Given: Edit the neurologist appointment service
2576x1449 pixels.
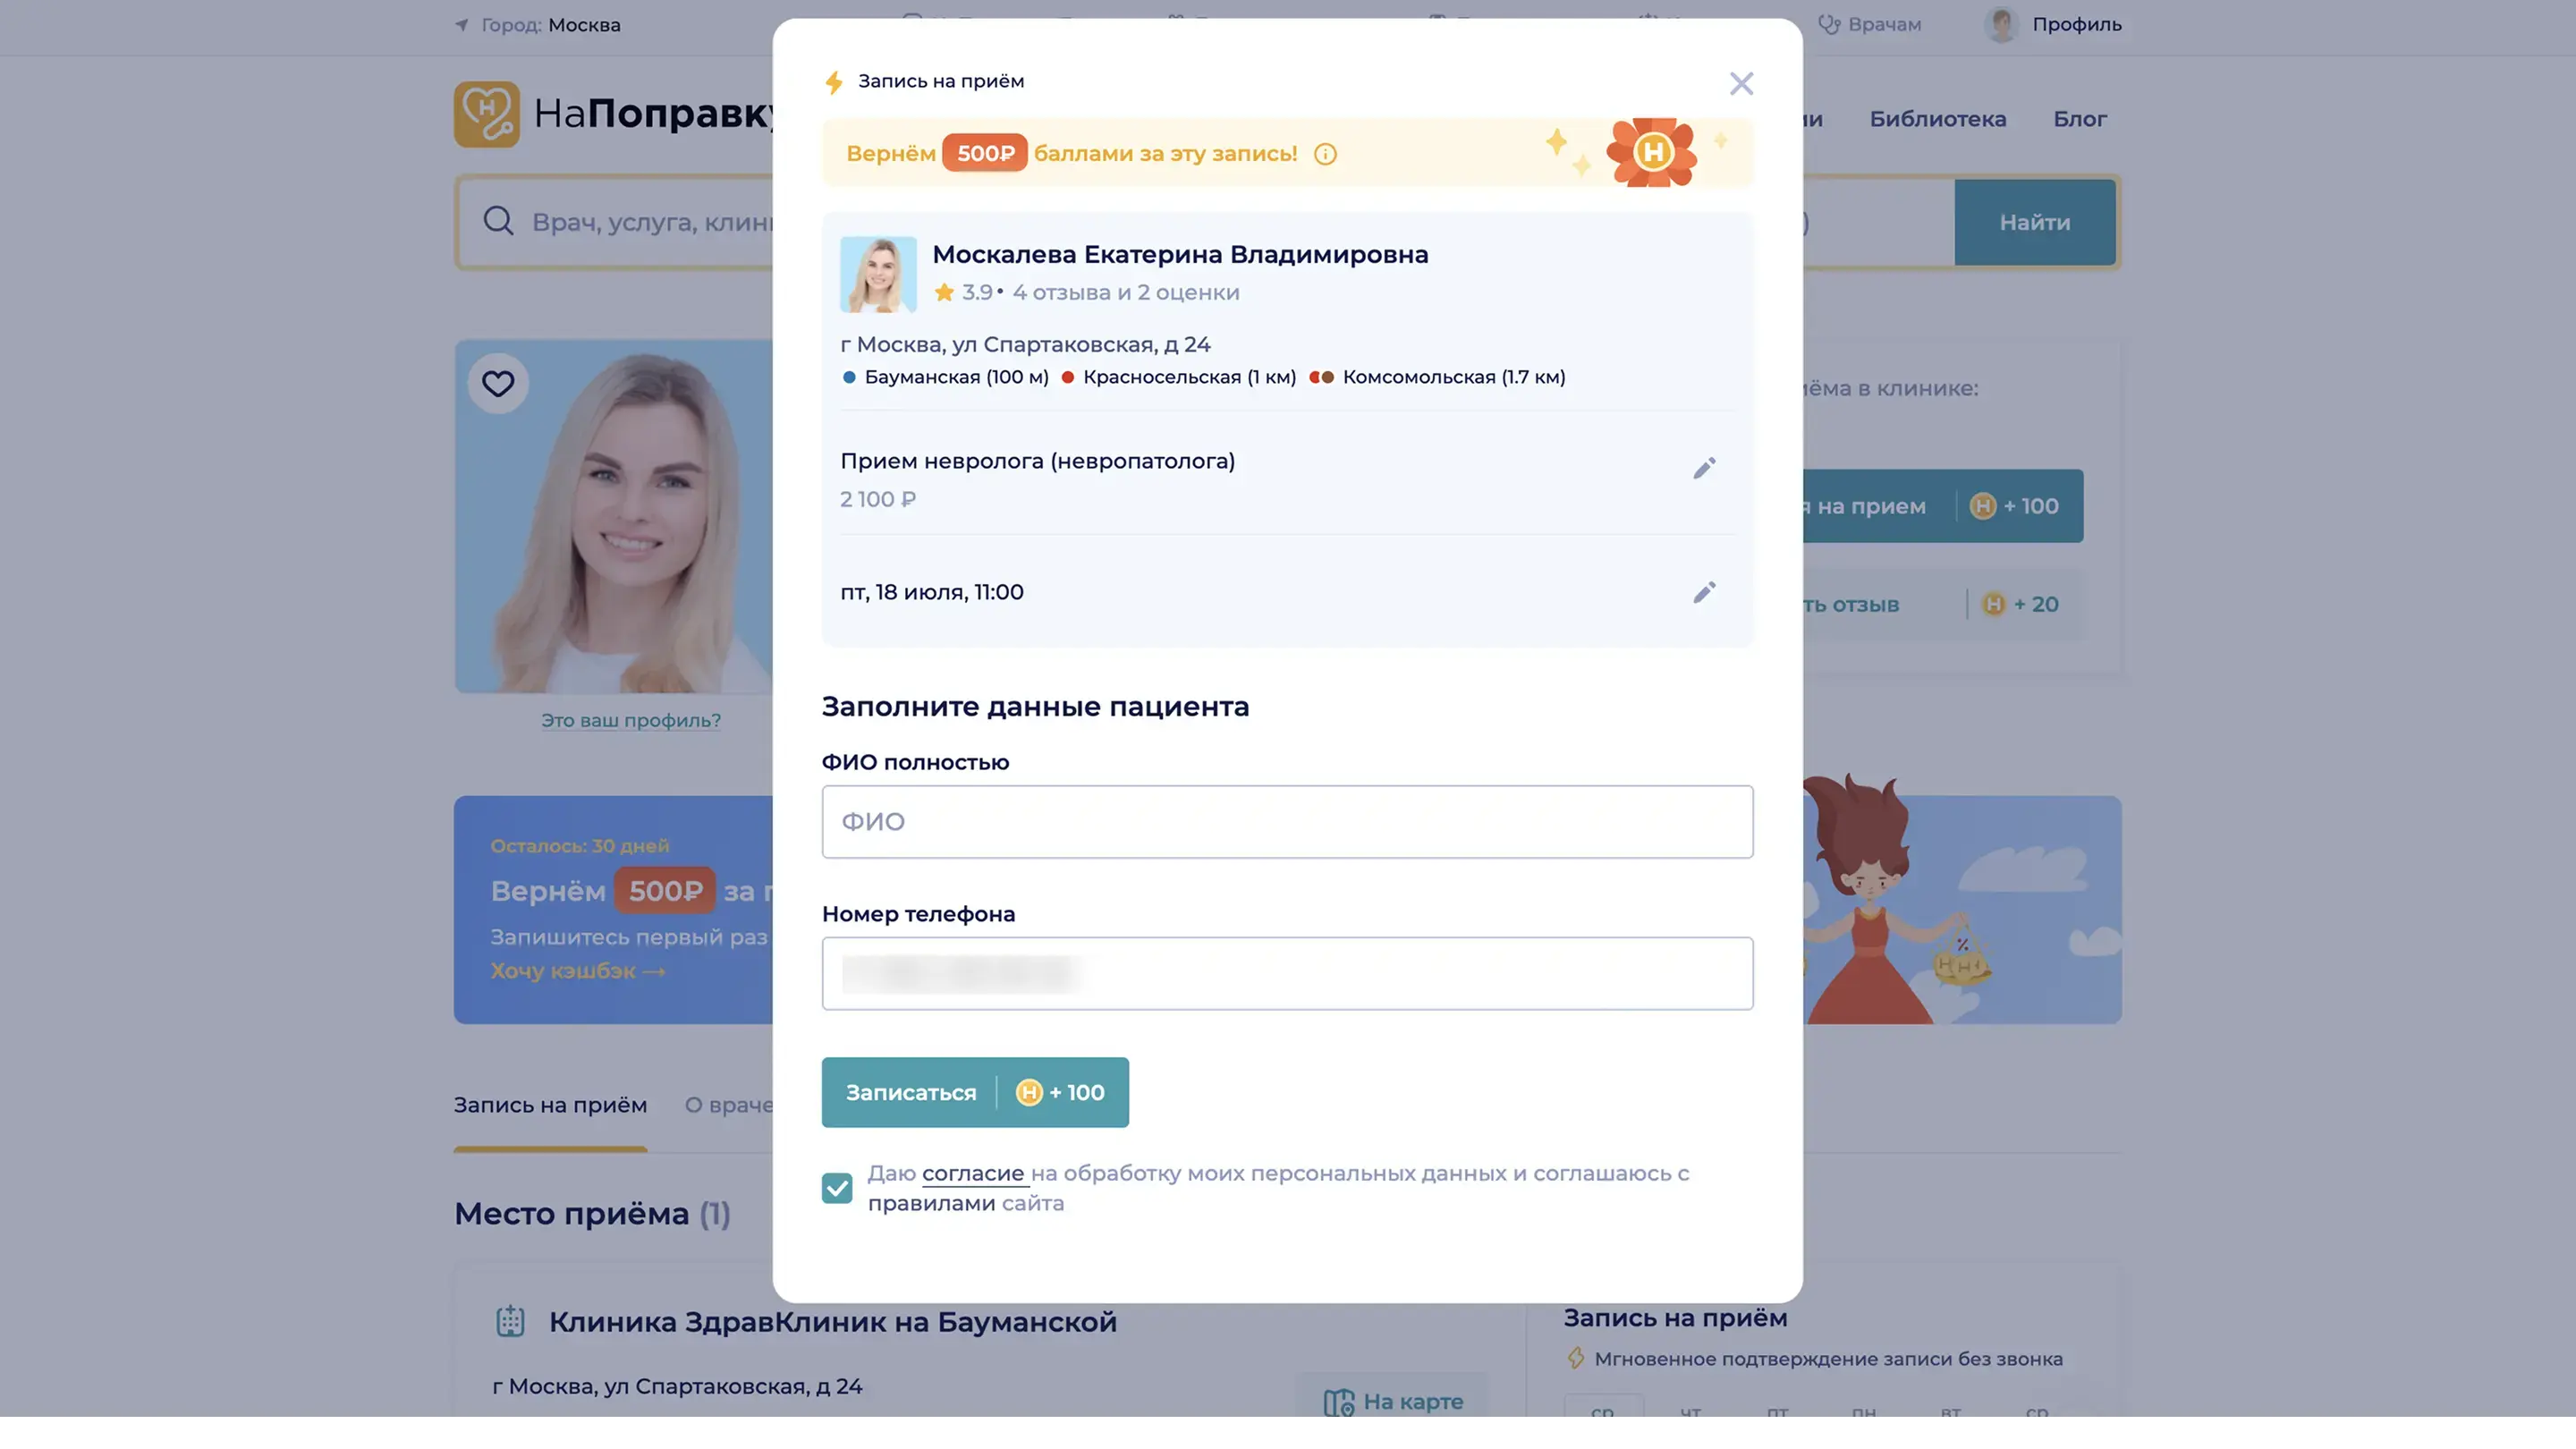Looking at the screenshot, I should coord(1704,468).
